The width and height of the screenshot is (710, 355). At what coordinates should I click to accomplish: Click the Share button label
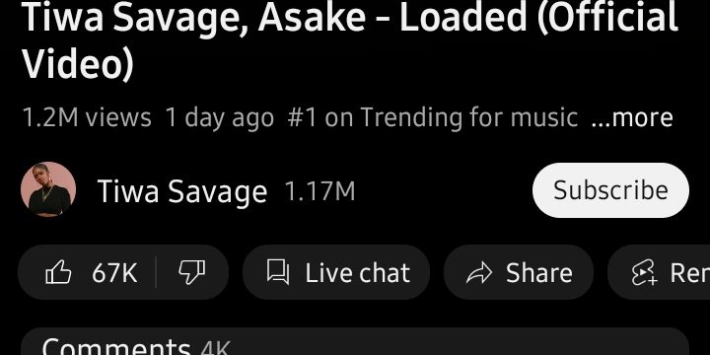(x=538, y=273)
